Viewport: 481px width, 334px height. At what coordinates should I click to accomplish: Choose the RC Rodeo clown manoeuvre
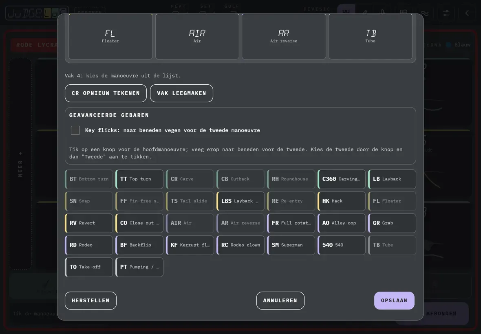(x=240, y=245)
